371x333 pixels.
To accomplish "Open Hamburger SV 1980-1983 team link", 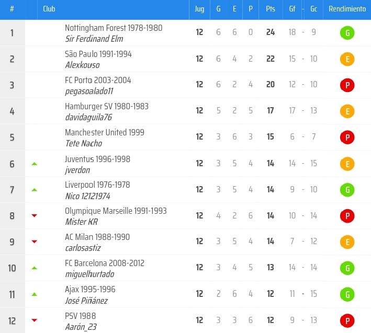I will pos(106,106).
